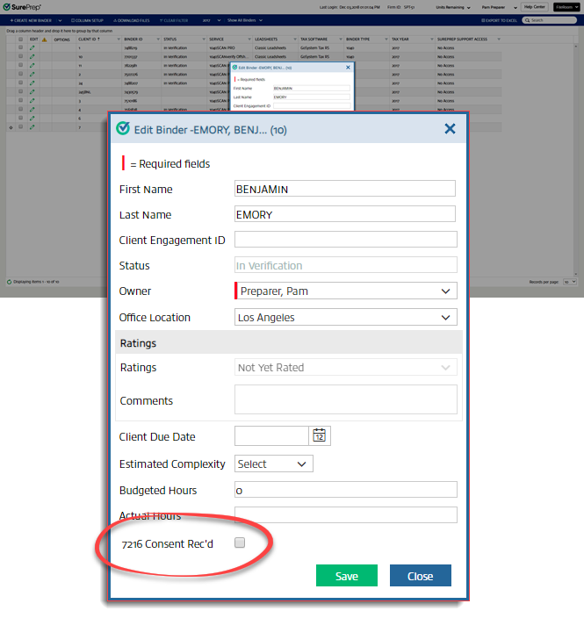
Task: Open the Status column filter icon
Action: click(x=204, y=40)
